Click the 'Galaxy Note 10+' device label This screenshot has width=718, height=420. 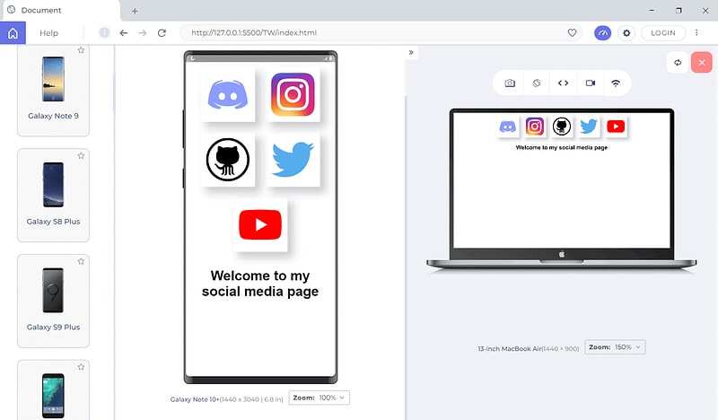195,399
